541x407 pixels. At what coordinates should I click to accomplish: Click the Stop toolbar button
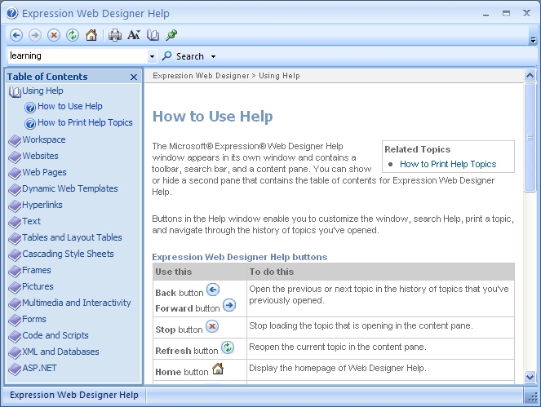click(x=54, y=35)
